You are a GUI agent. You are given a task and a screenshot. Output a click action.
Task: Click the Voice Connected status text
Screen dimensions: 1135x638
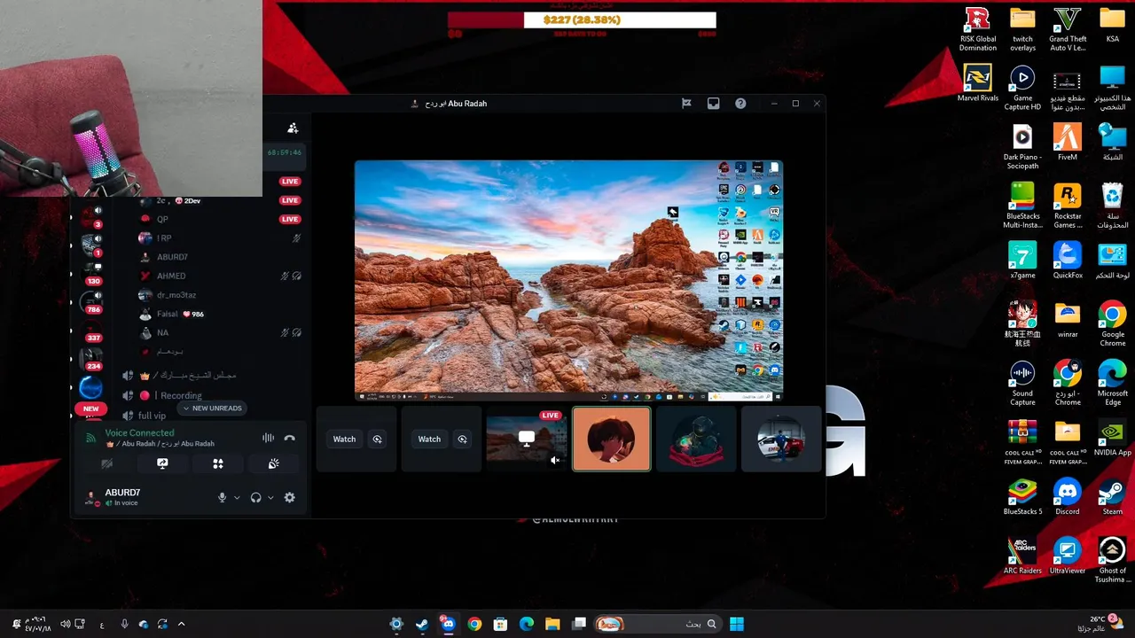pyautogui.click(x=139, y=432)
